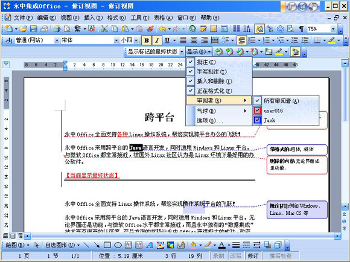Viewport: 350px width, 262px height.
Task: Open the 文件(F) menu
Action: [23, 18]
